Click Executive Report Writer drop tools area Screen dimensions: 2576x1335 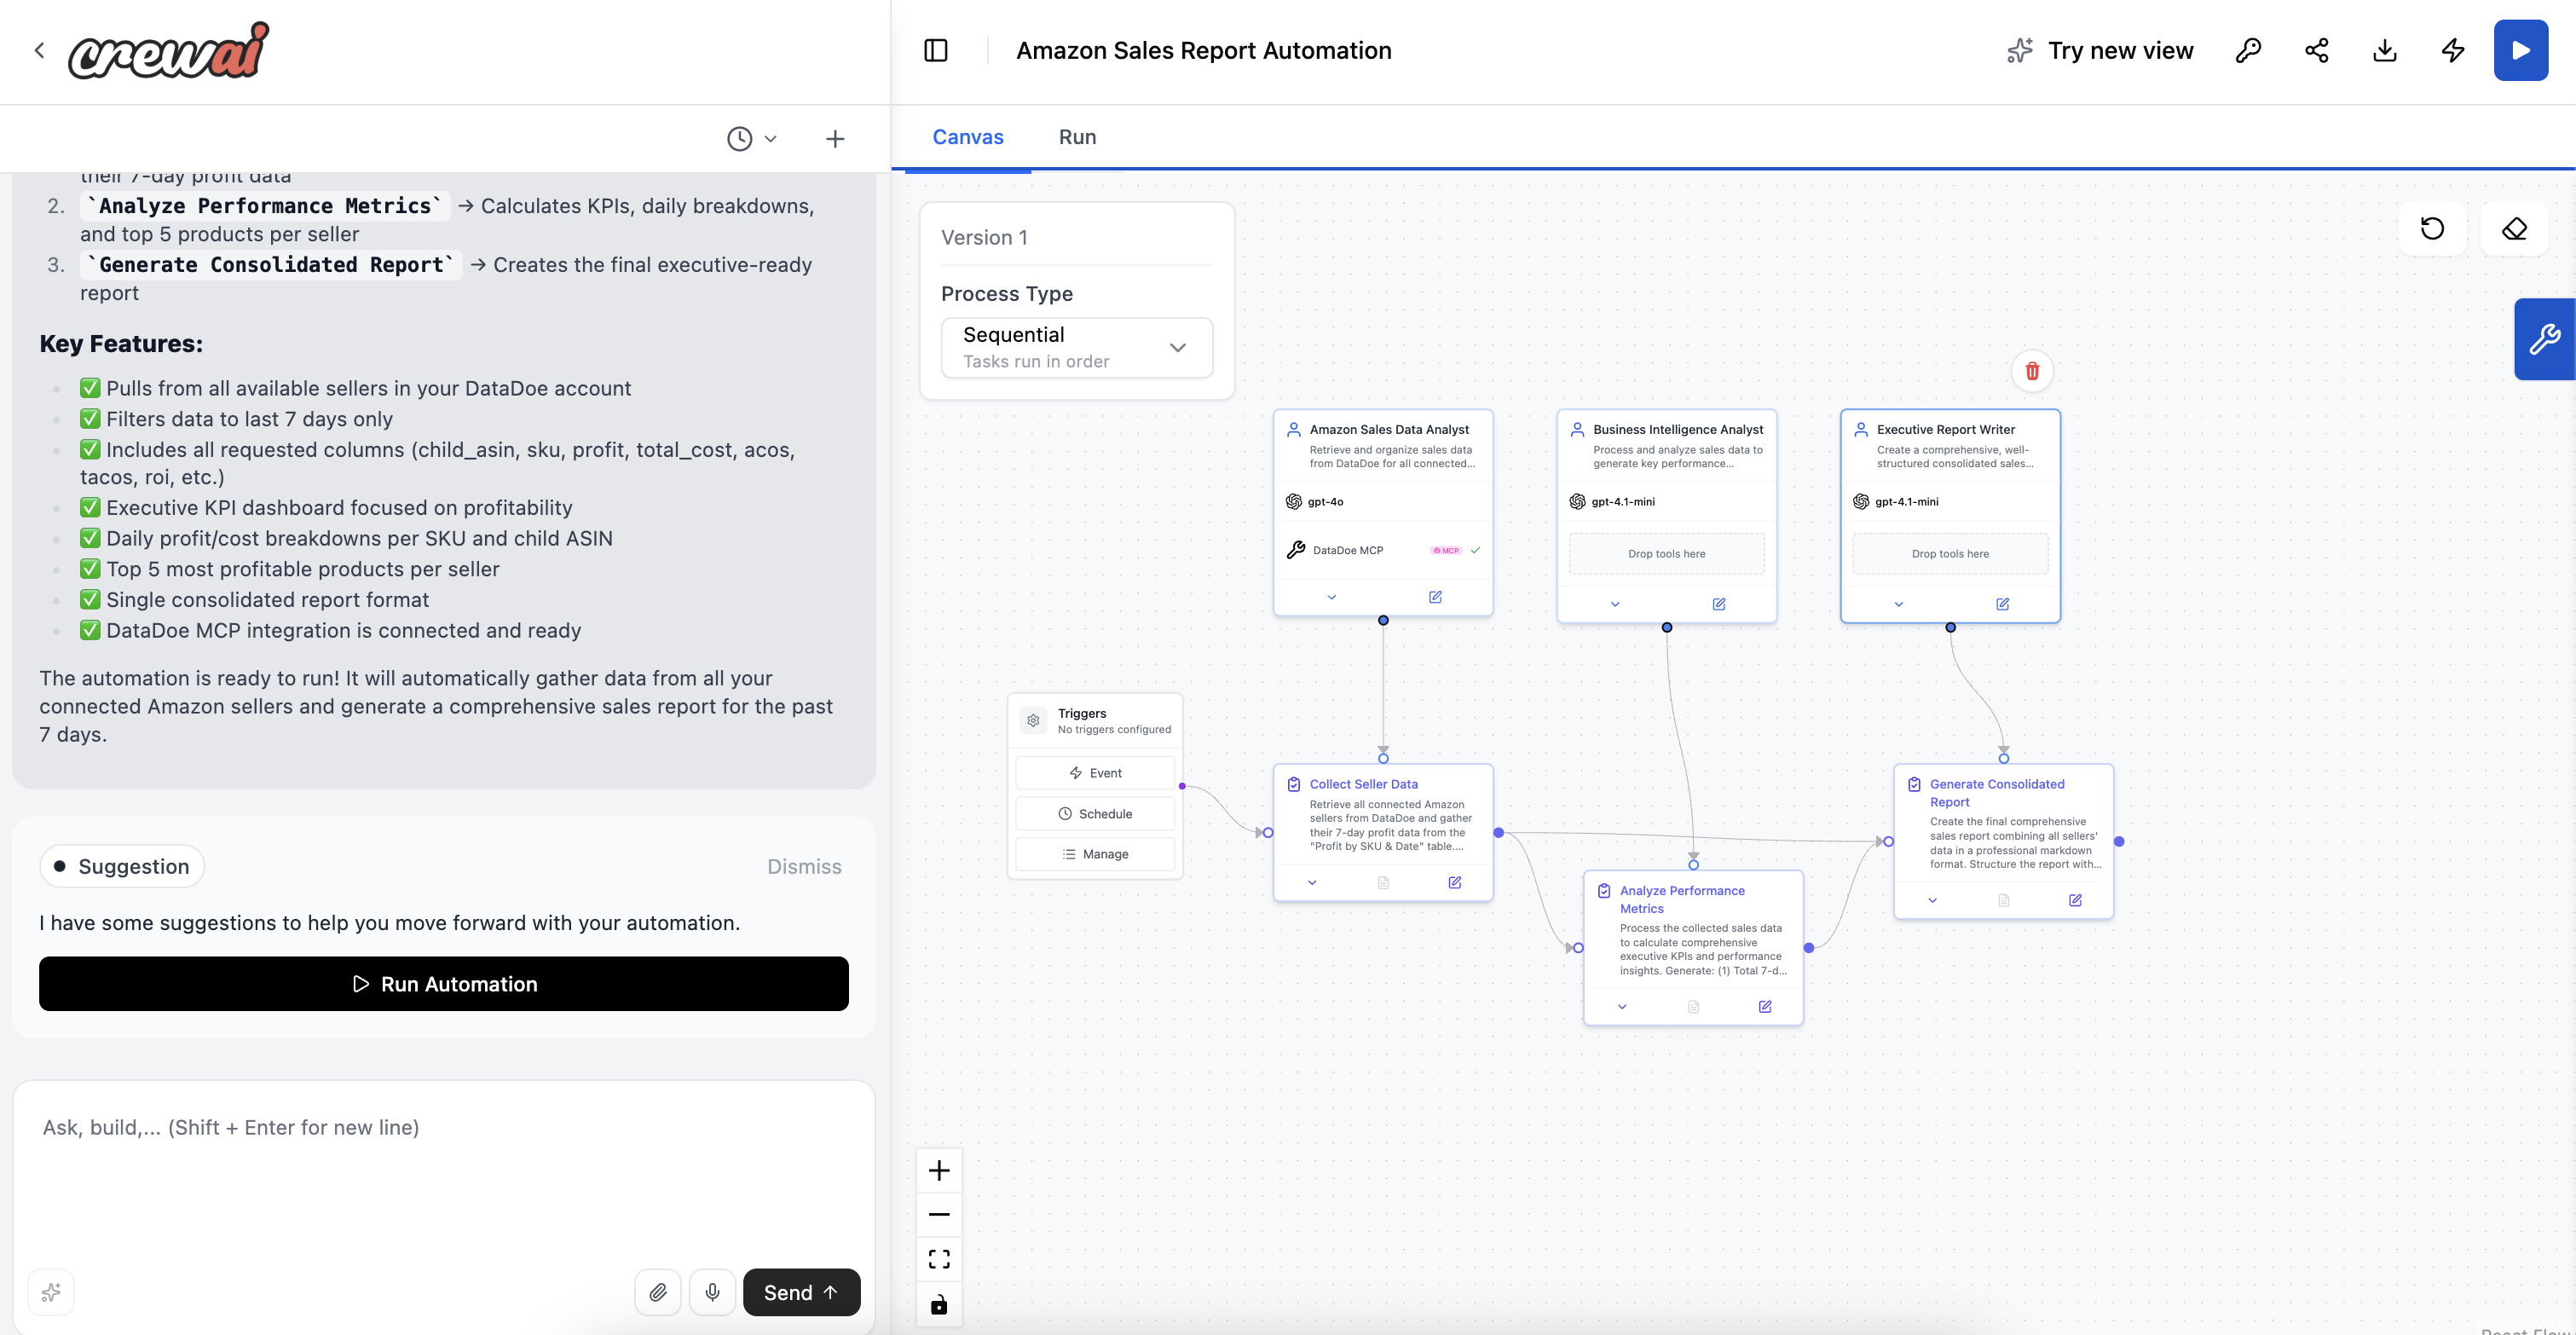[x=1950, y=554]
